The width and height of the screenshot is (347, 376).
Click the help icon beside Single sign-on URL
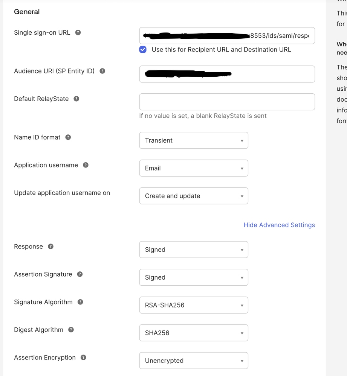[78, 33]
